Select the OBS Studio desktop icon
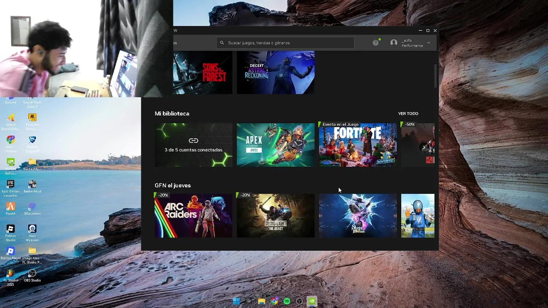This screenshot has width=548, height=308. tap(32, 275)
